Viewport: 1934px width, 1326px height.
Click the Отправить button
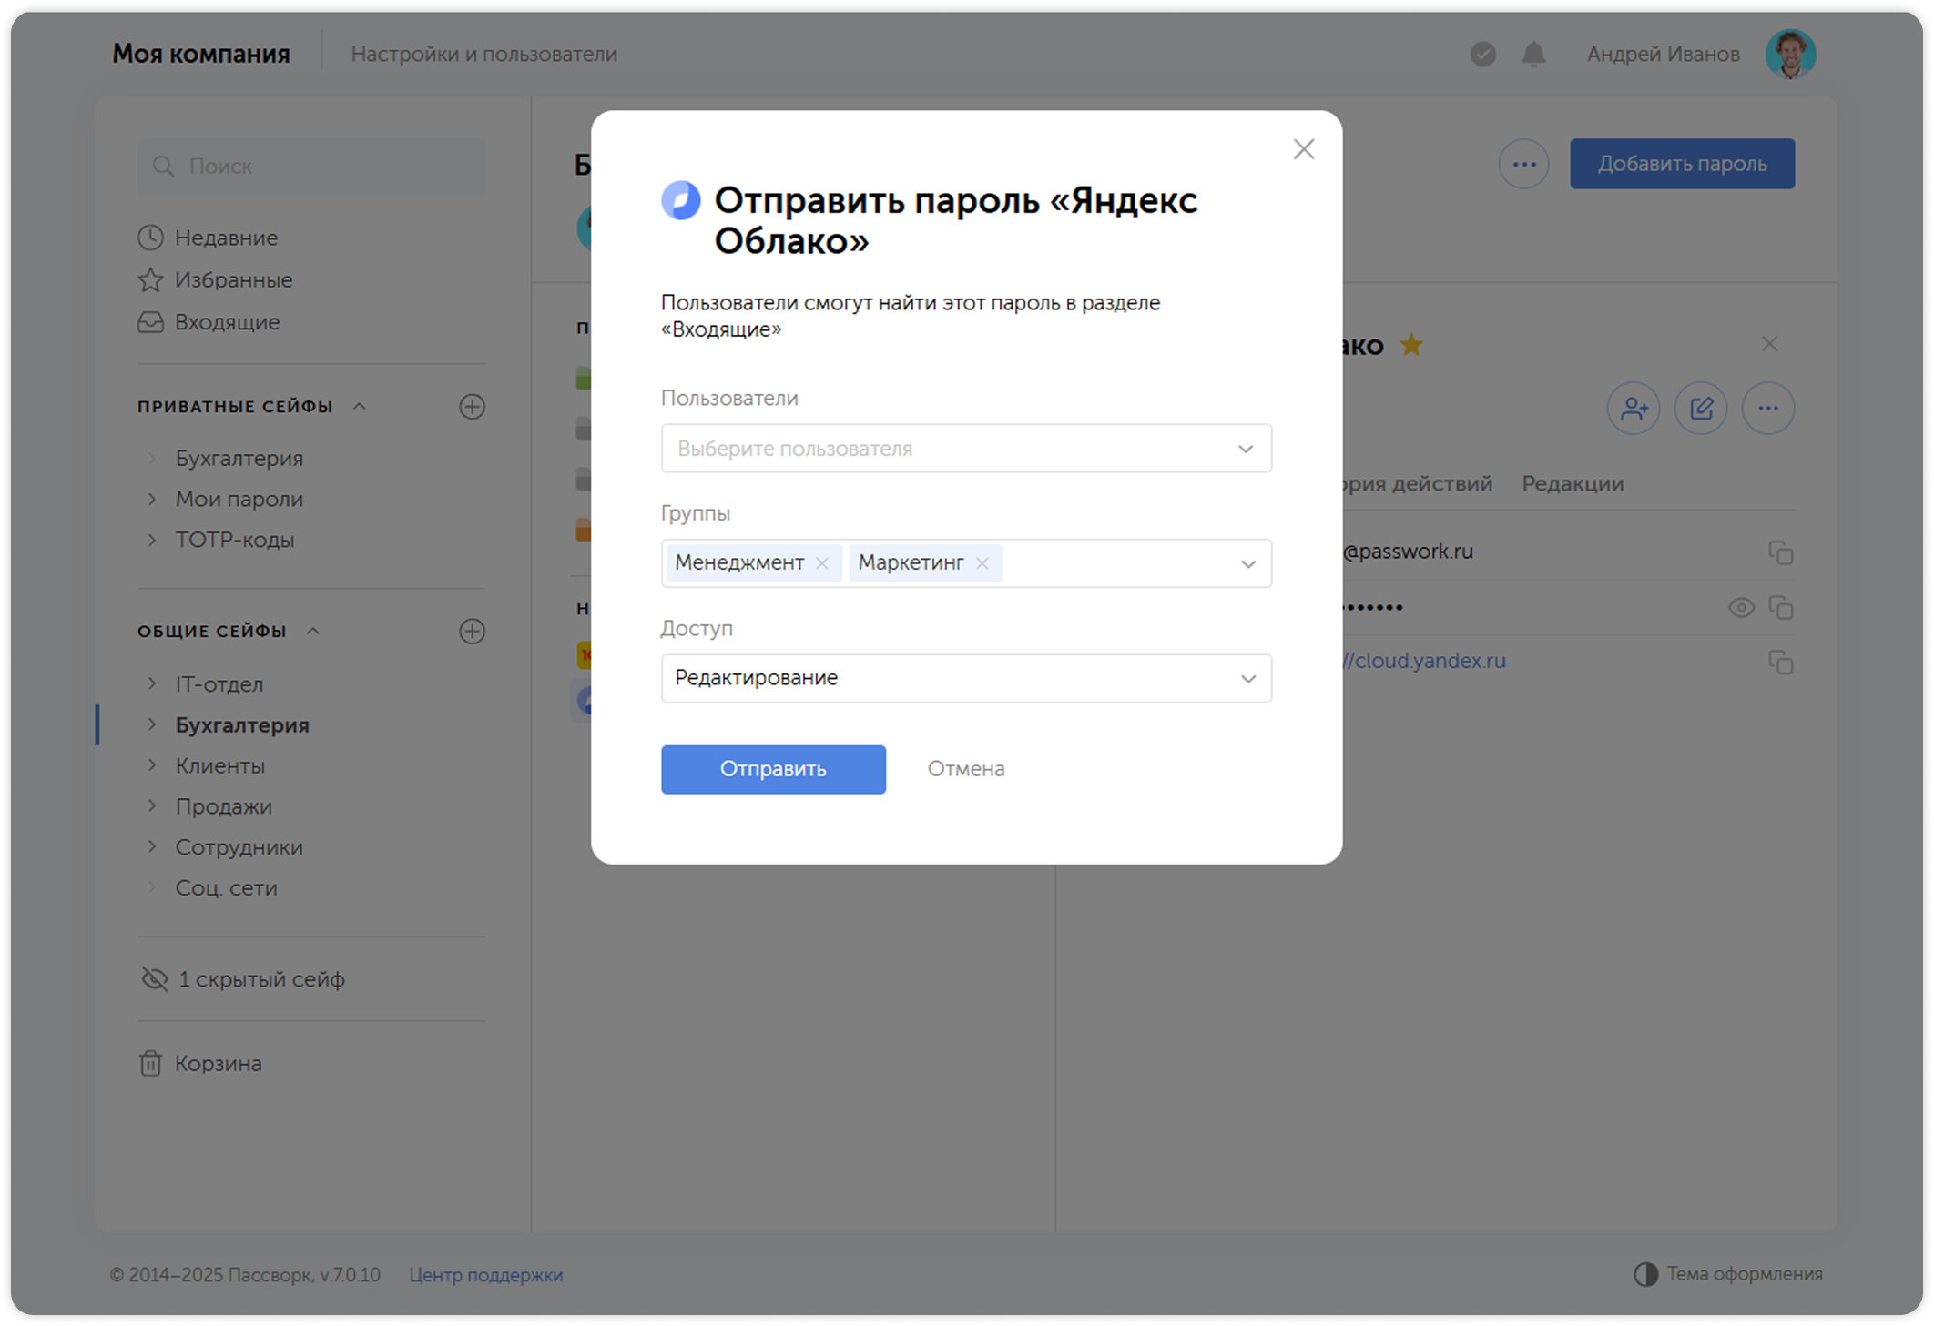point(773,769)
